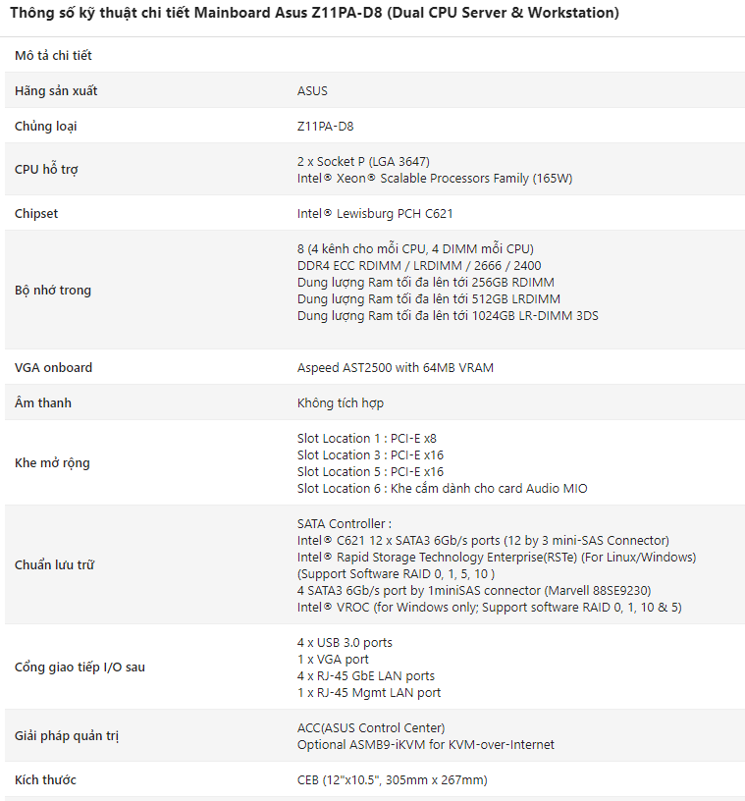The image size is (745, 801).
Task: Click the Slot Location 6 Audio MIO line
Action: click(x=442, y=489)
